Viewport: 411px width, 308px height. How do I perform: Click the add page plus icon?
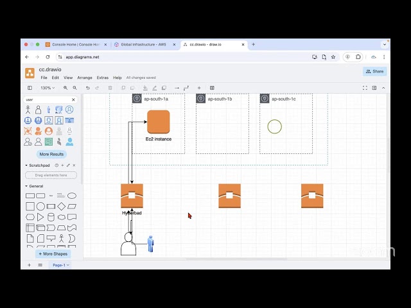coord(29,265)
